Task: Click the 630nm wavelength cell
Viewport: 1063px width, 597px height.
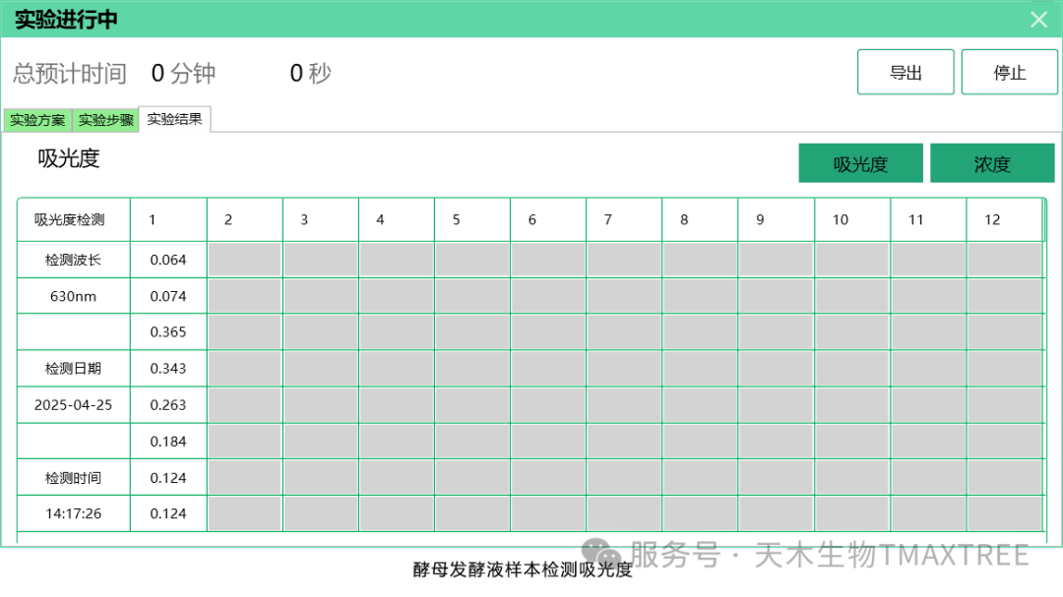Action: click(73, 296)
